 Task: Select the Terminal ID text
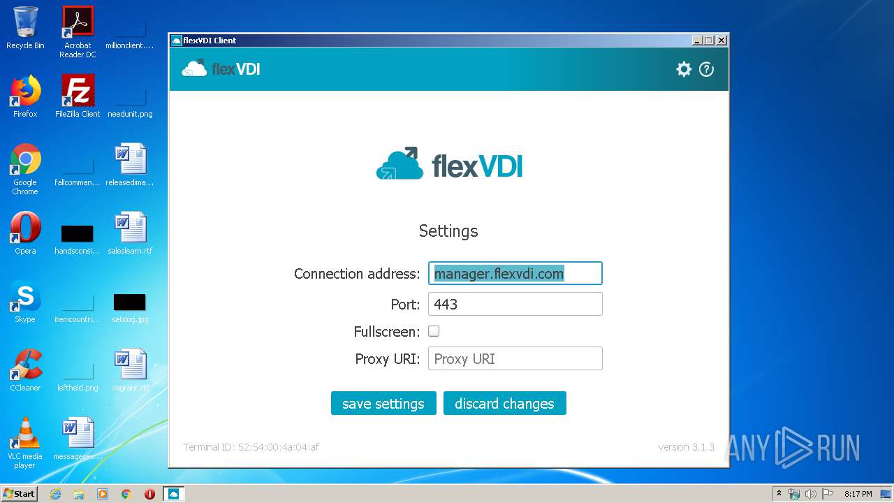coord(251,447)
